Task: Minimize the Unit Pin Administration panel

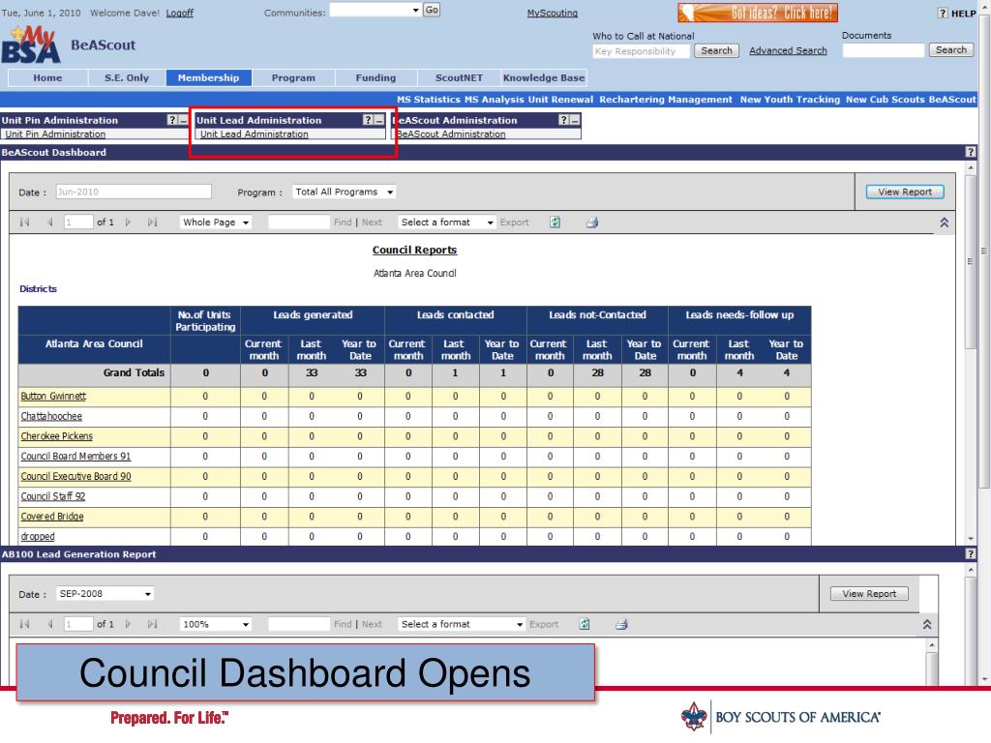Action: click(x=183, y=120)
